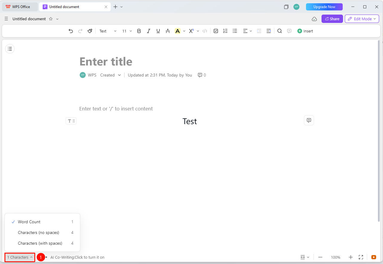This screenshot has height=264, width=383.
Task: Click the superscript X² icon
Action: coord(191,31)
